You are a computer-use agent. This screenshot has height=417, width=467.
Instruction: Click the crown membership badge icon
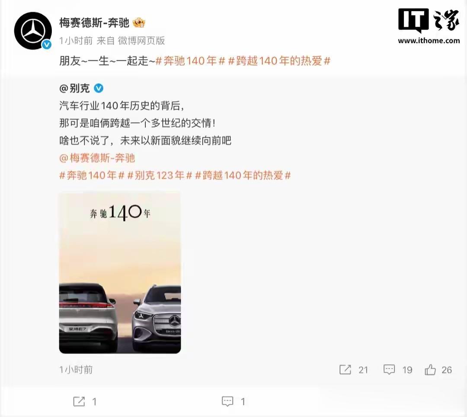pos(138,23)
